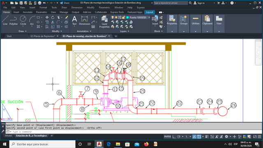Open the Format menu

(x=43, y=7)
